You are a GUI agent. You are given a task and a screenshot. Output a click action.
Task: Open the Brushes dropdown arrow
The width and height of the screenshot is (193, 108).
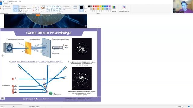click(43, 11)
